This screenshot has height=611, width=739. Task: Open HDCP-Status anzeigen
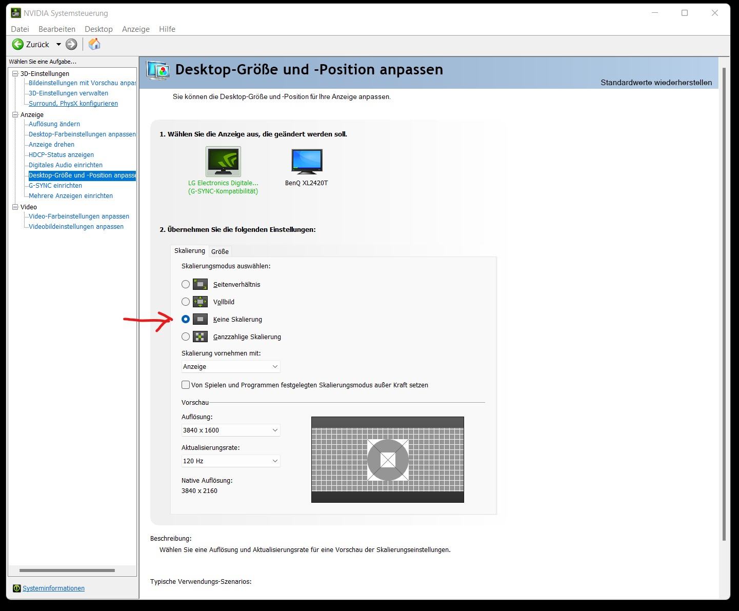click(61, 155)
